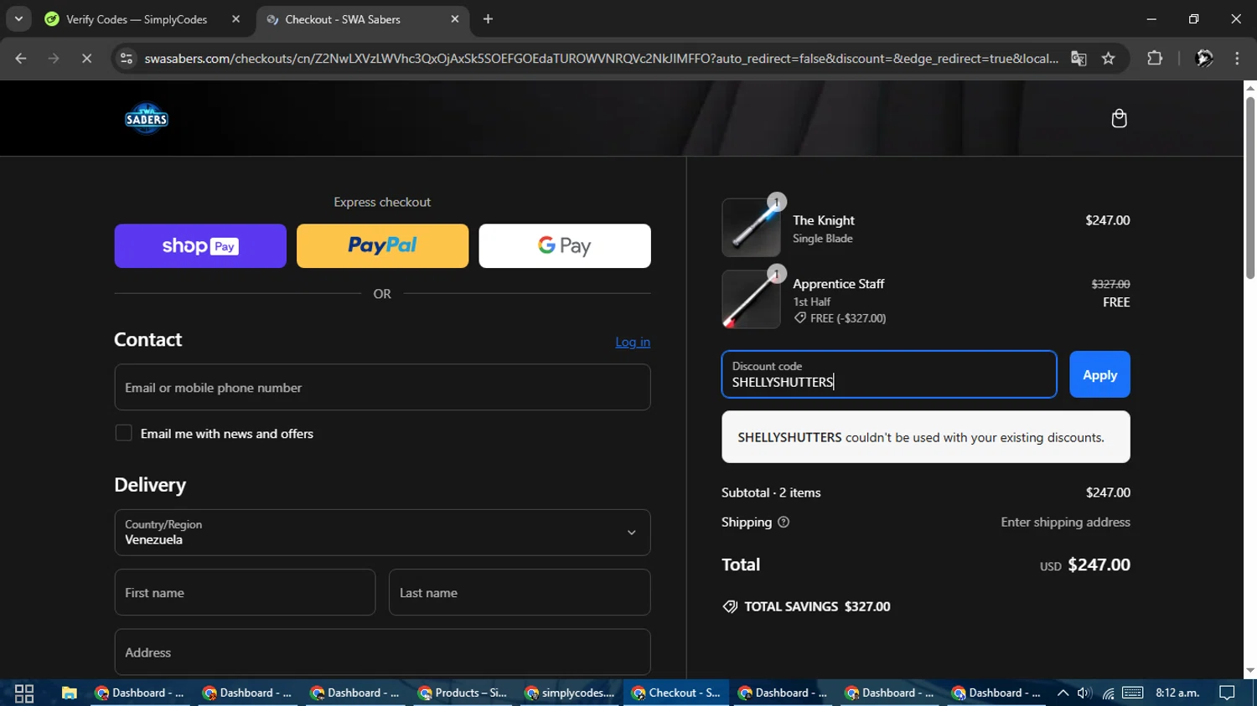Viewport: 1257px width, 706px height.
Task: Open the Windows Start button
Action: click(24, 693)
